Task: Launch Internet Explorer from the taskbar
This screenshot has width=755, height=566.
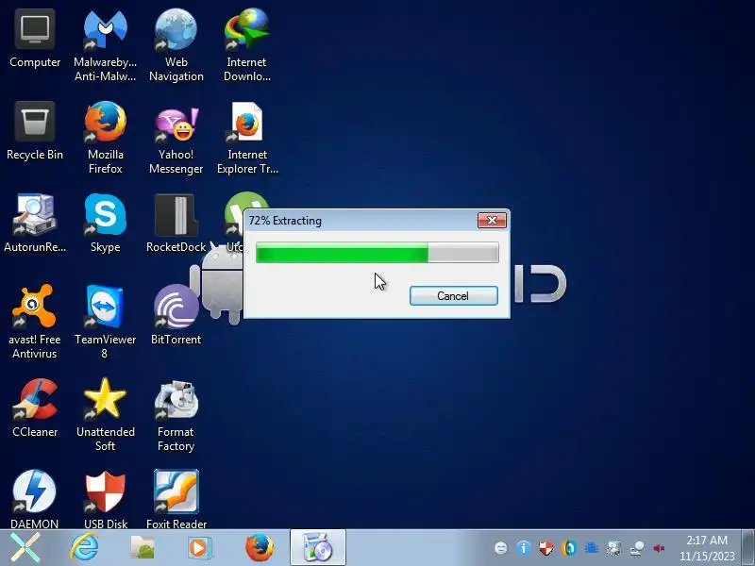Action: click(x=84, y=548)
